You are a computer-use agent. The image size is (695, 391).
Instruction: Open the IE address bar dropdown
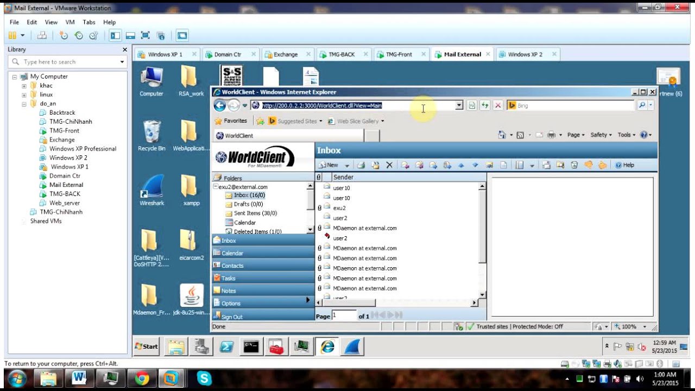[x=459, y=105]
